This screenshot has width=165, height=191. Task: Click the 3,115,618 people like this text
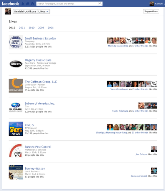38,47
